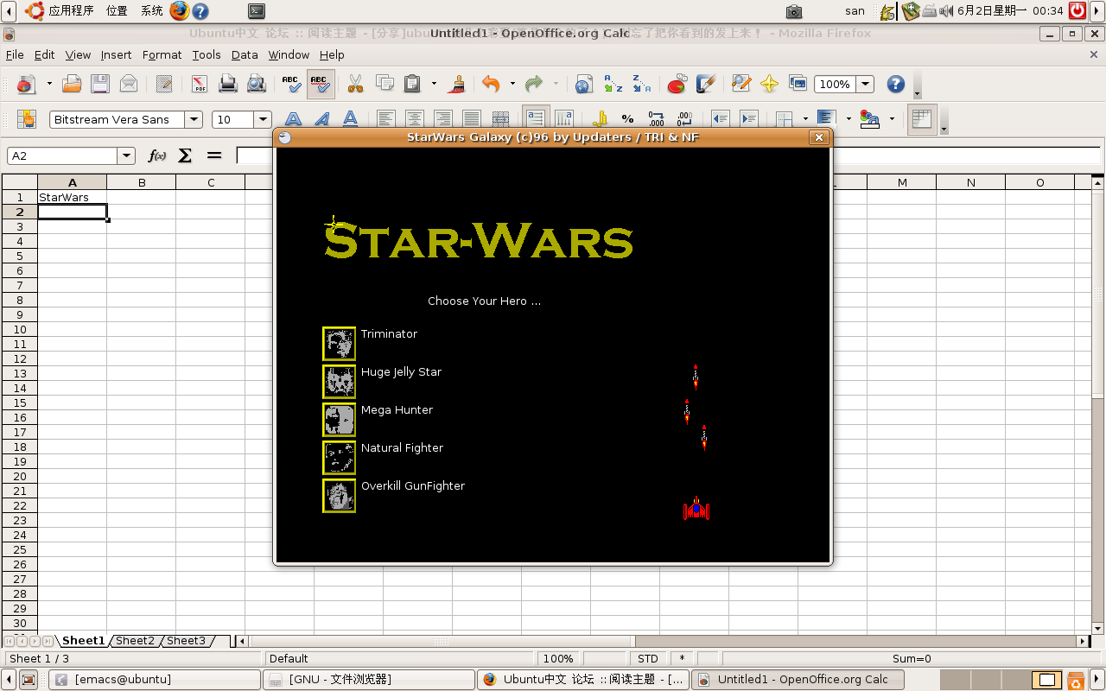The height and width of the screenshot is (691, 1106).
Task: Insert a chart
Action: pyautogui.click(x=677, y=84)
